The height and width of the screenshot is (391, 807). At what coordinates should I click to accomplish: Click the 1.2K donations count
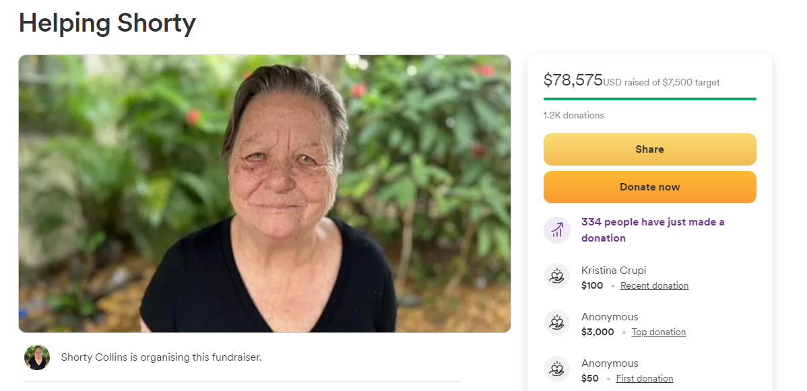(x=573, y=115)
